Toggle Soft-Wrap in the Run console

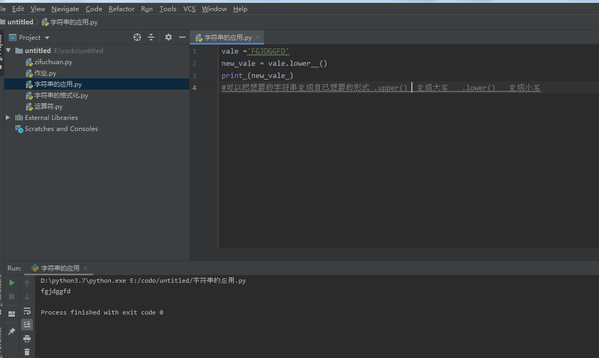pyautogui.click(x=27, y=311)
